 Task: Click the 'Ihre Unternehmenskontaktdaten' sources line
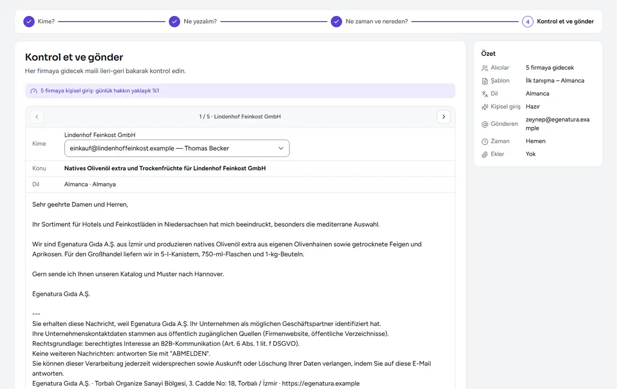[210, 334]
